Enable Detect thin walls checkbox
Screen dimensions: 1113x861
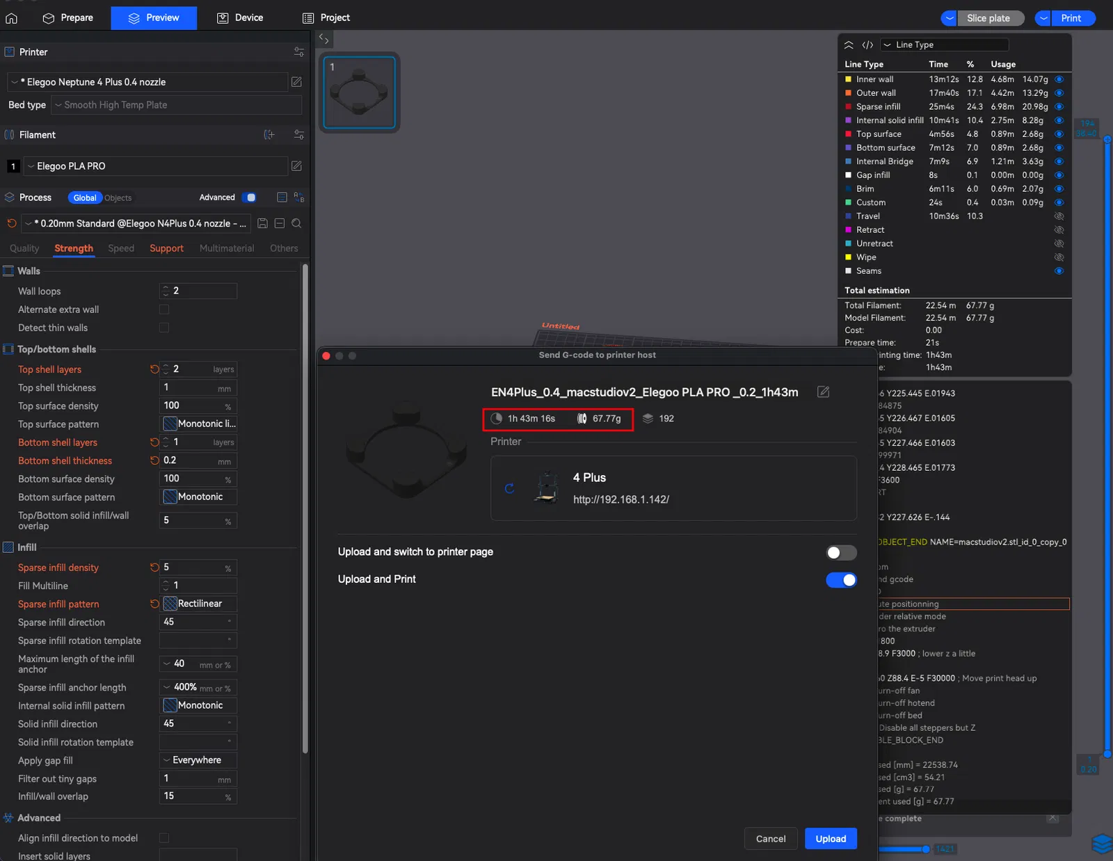pyautogui.click(x=164, y=328)
